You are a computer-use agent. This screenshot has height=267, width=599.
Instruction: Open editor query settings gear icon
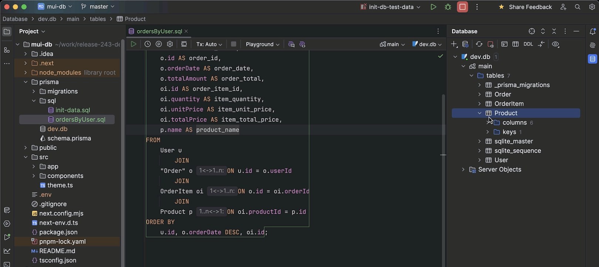170,44
